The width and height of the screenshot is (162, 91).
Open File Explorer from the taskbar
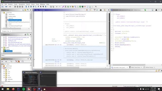click(8, 89)
